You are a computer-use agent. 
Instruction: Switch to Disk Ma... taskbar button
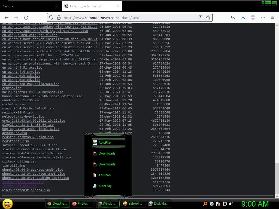tap(159, 204)
